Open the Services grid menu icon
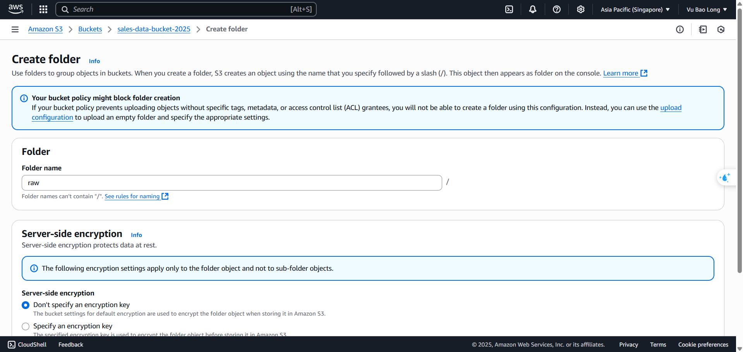The height and width of the screenshot is (352, 743). (43, 9)
